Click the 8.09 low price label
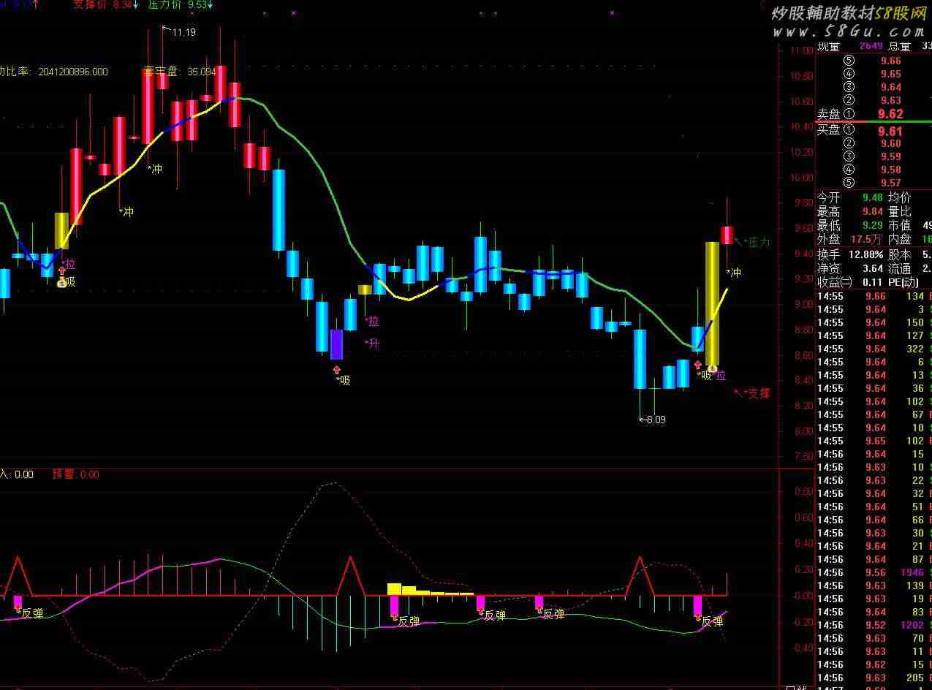 tap(655, 420)
